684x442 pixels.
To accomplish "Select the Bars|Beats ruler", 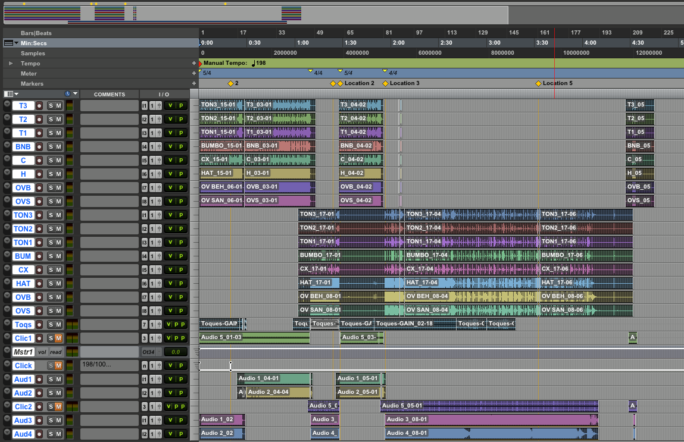I will (x=36, y=33).
